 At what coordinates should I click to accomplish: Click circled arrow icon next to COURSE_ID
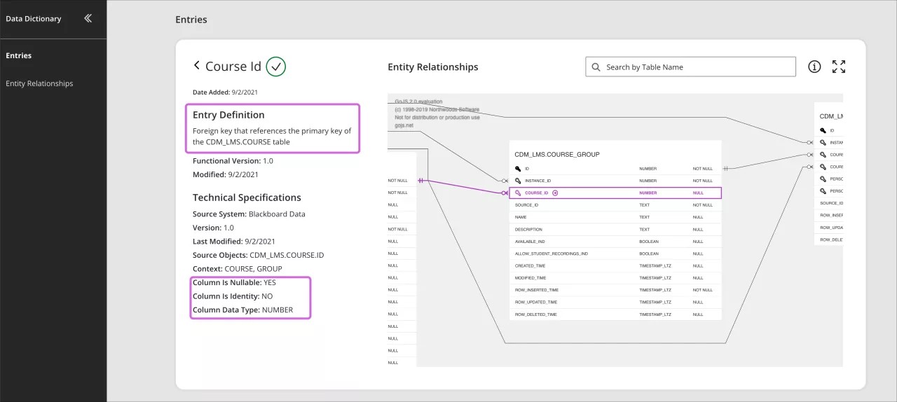point(555,193)
